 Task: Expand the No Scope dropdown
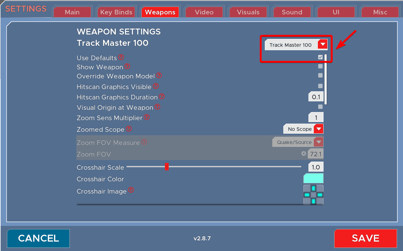coord(303,129)
